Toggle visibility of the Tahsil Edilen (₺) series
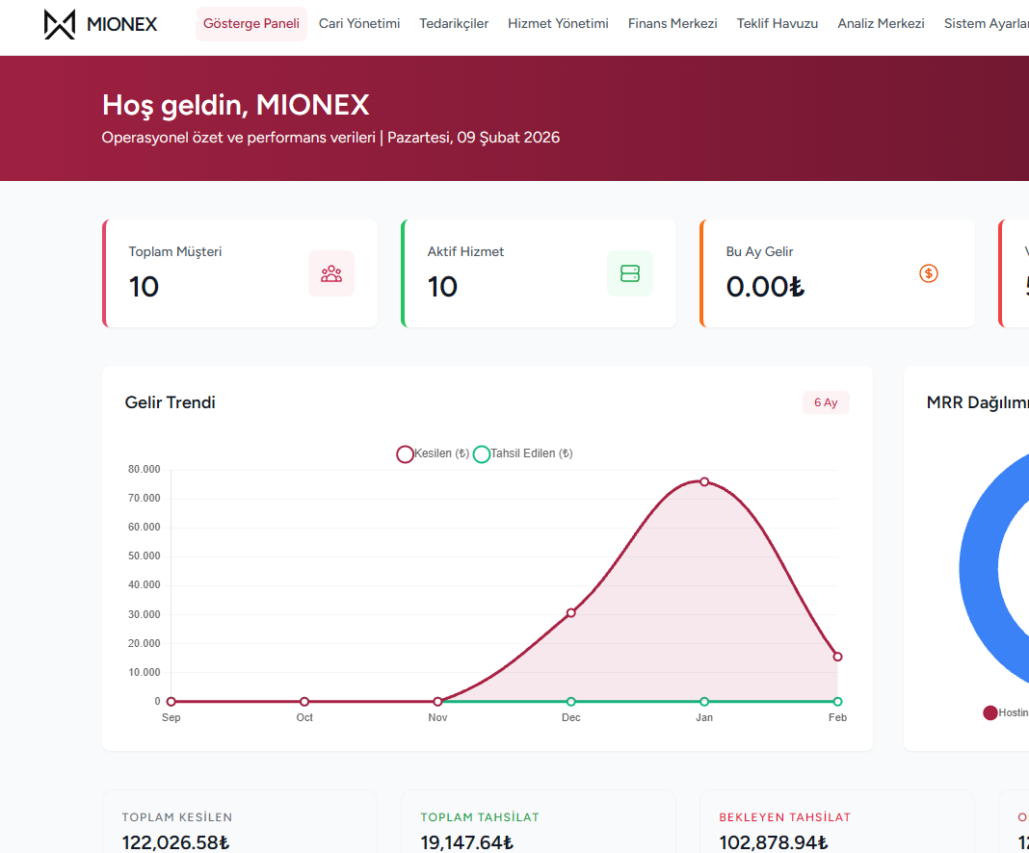This screenshot has width=1029, height=853. [529, 453]
